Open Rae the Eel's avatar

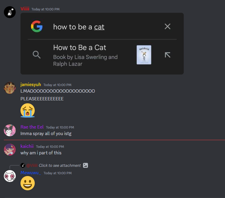tap(10, 130)
